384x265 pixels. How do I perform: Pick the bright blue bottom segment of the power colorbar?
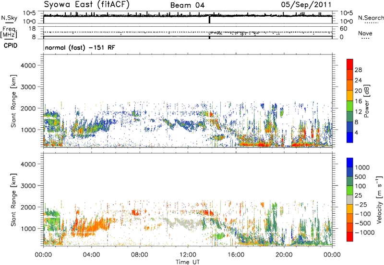[350, 137]
